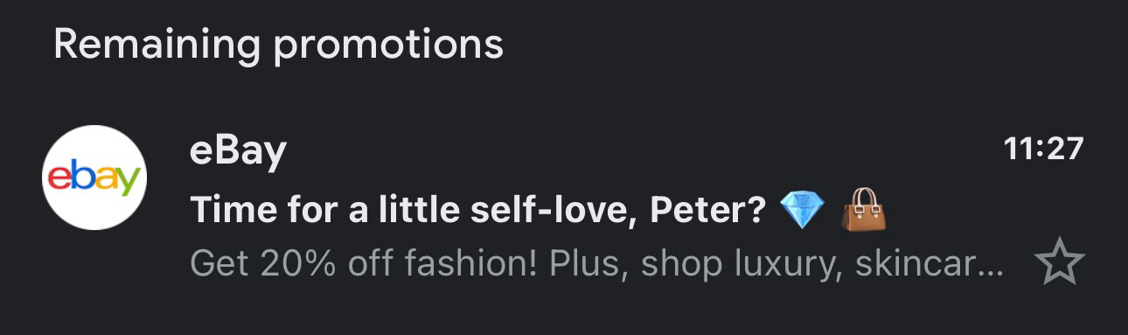Click "Time for" at the start of subject
The height and width of the screenshot is (335, 1128).
(x=250, y=210)
